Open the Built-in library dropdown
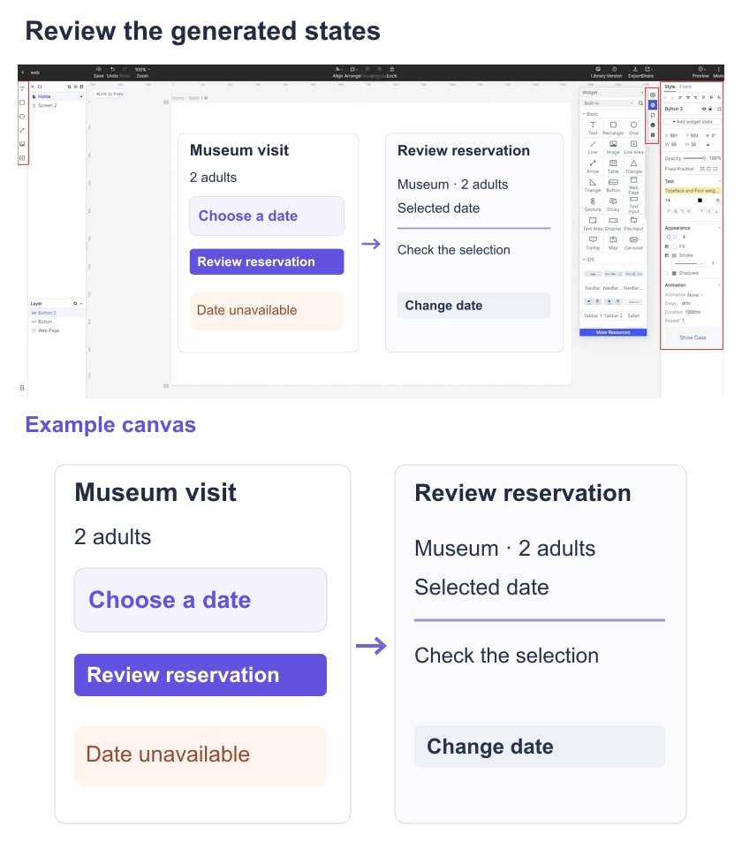Image resolution: width=742 pixels, height=857 pixels. (x=609, y=103)
